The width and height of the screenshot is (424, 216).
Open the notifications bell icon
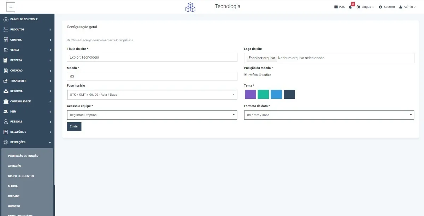350,7
